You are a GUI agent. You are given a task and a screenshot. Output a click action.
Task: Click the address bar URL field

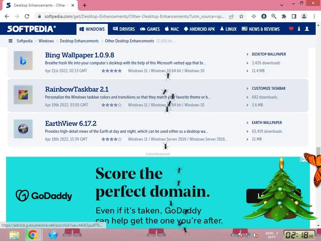tap(134, 16)
